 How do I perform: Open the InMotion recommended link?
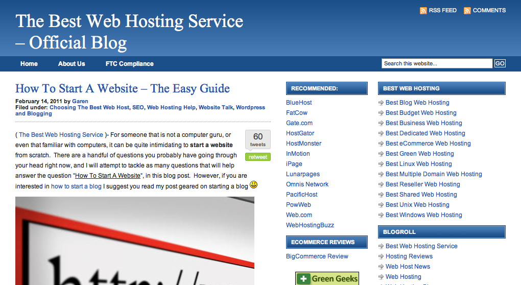point(298,154)
